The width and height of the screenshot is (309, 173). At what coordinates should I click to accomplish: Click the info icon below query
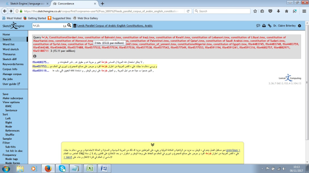(35, 56)
